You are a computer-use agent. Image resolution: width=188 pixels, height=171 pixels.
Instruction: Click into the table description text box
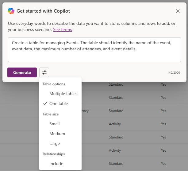94,50
